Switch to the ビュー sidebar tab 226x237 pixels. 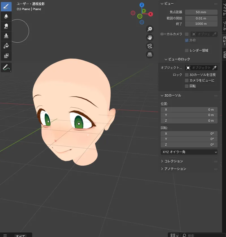(224, 41)
